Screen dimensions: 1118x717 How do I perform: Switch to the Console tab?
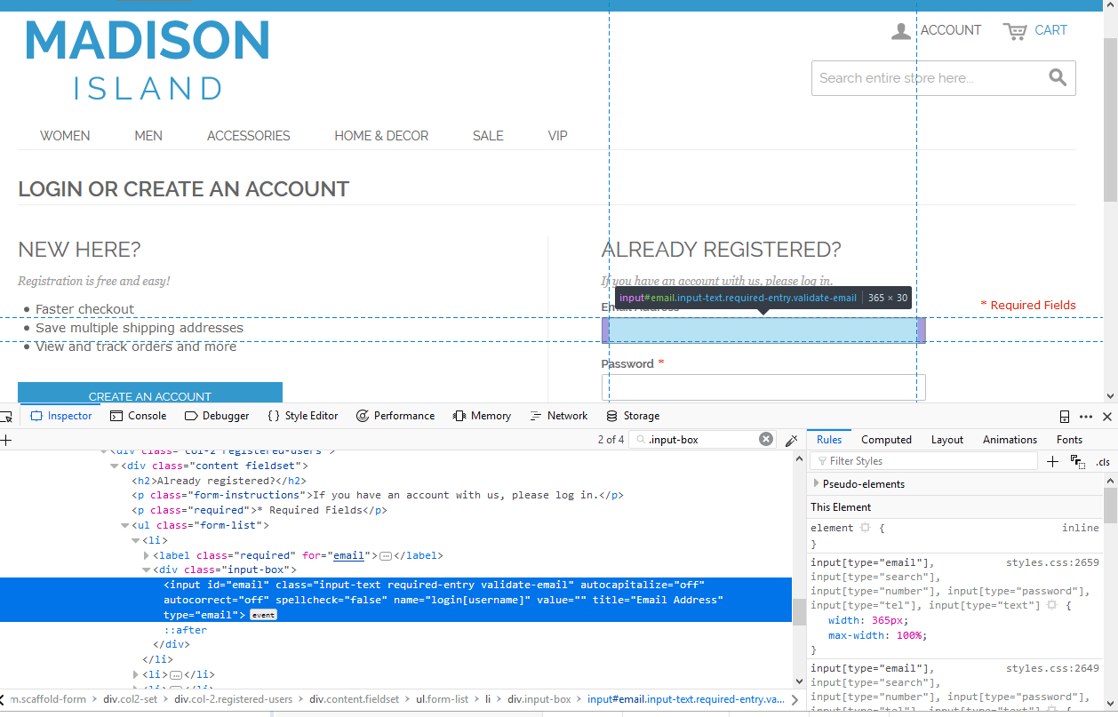[139, 416]
